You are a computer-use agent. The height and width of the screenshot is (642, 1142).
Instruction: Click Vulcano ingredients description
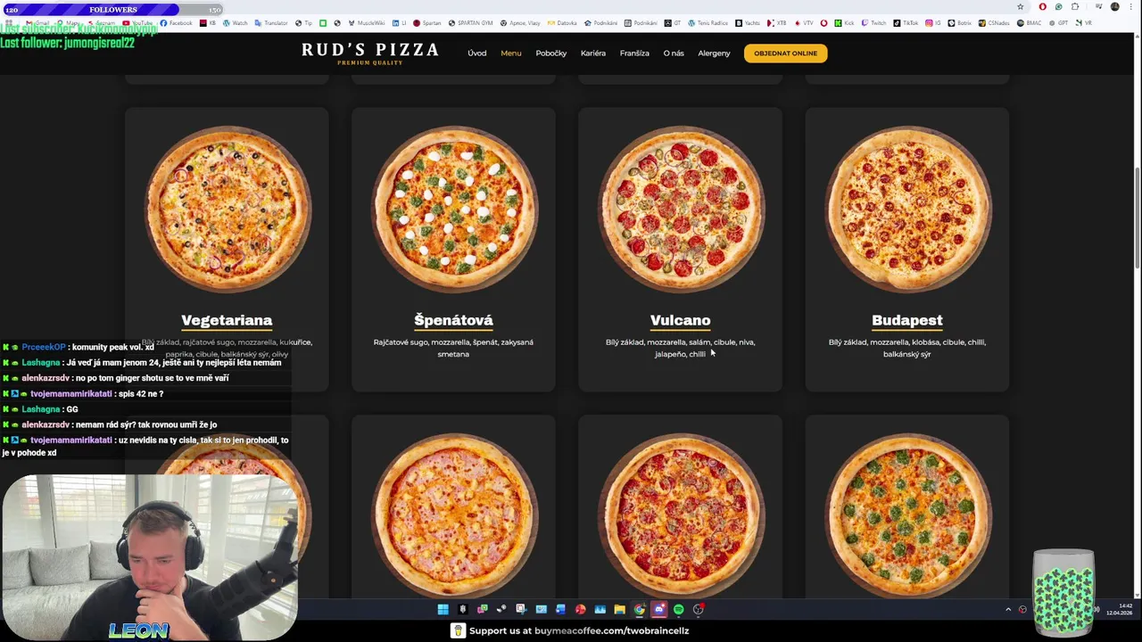click(681, 348)
